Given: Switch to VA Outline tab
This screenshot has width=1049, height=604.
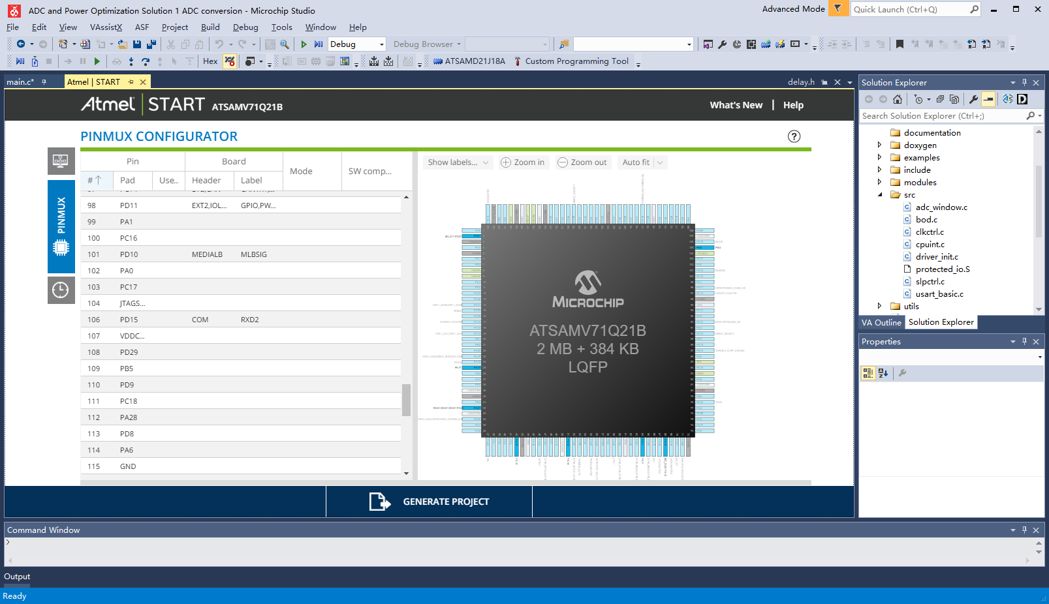Looking at the screenshot, I should point(881,322).
